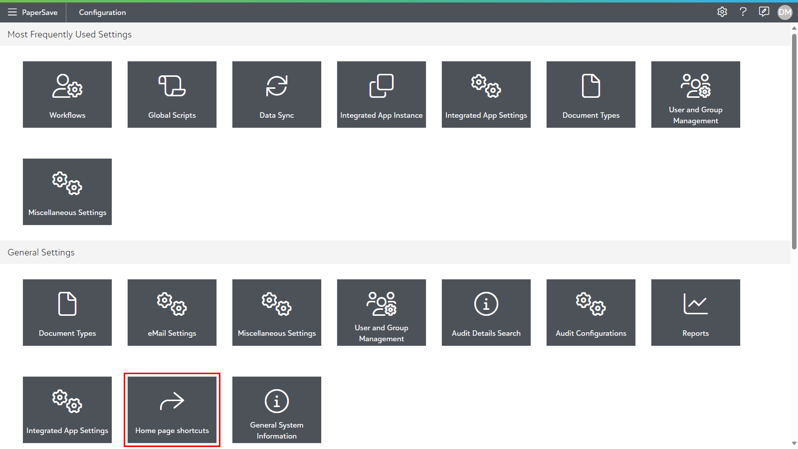Image resolution: width=798 pixels, height=449 pixels.
Task: Open the eMail Settings tile
Action: [172, 312]
